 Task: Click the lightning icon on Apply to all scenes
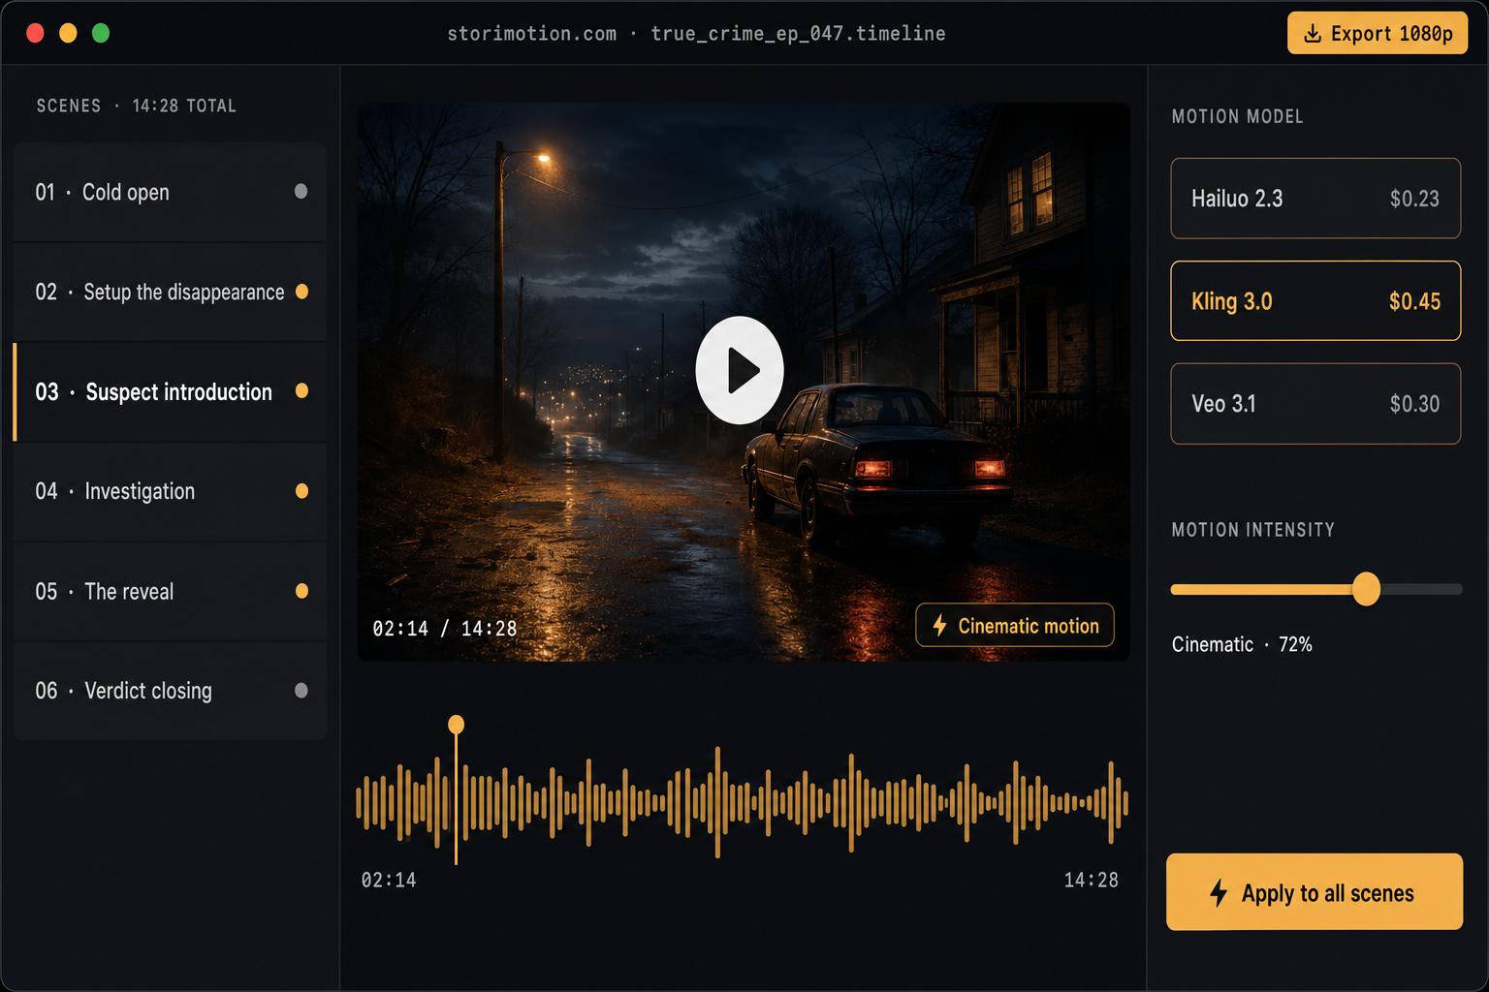(1219, 892)
